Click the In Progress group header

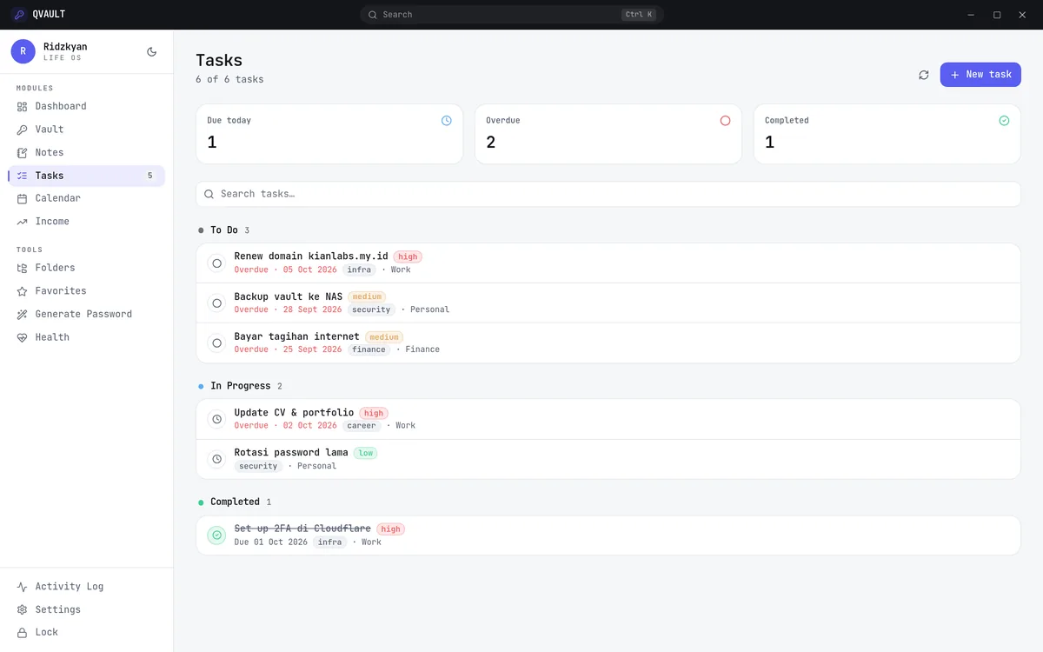click(240, 386)
